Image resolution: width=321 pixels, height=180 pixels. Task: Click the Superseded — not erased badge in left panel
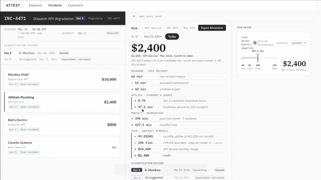76,59
